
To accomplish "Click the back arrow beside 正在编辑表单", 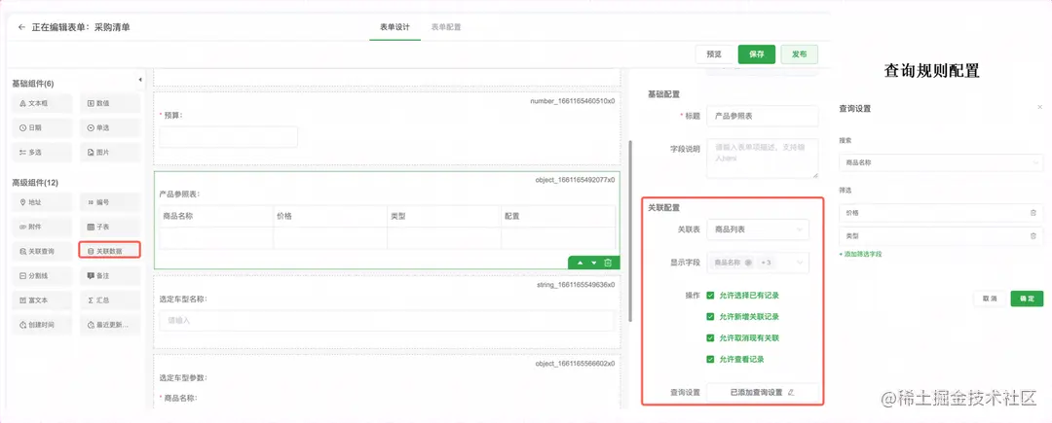I will (21, 27).
